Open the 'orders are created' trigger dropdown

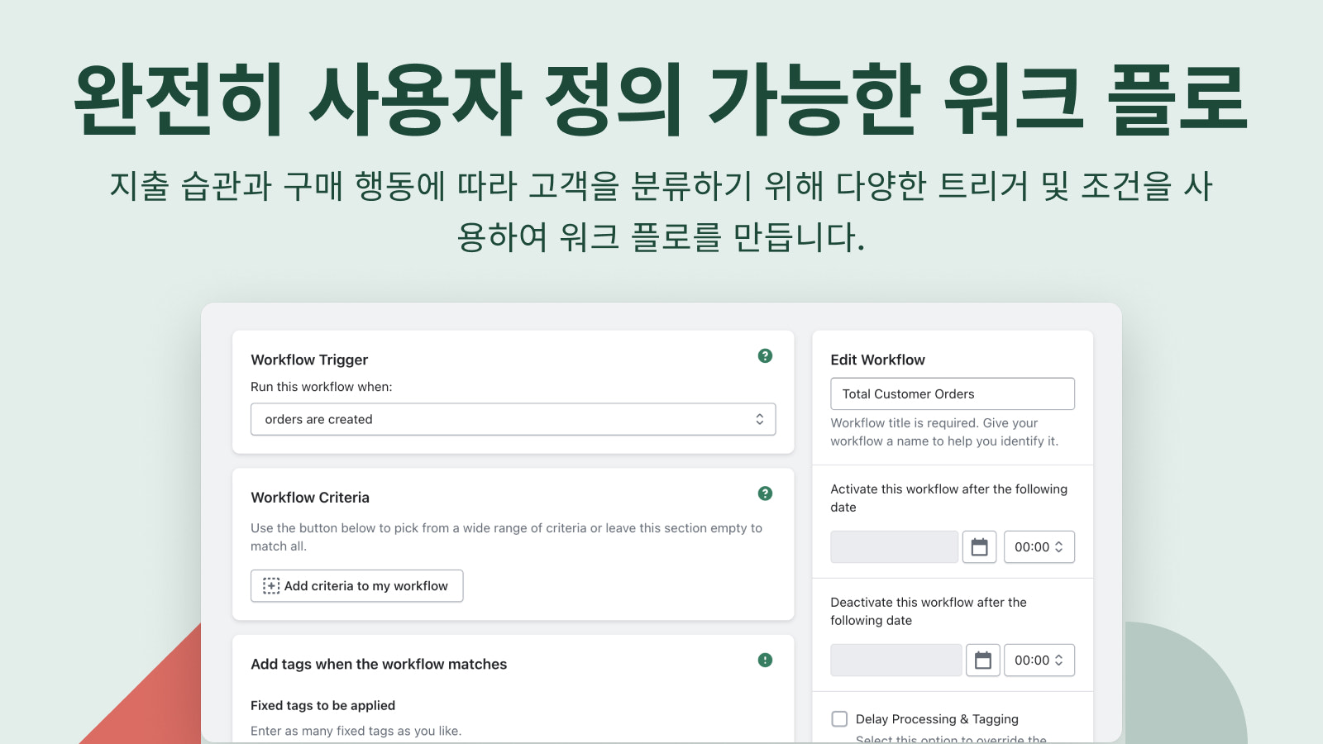pyautogui.click(x=513, y=419)
